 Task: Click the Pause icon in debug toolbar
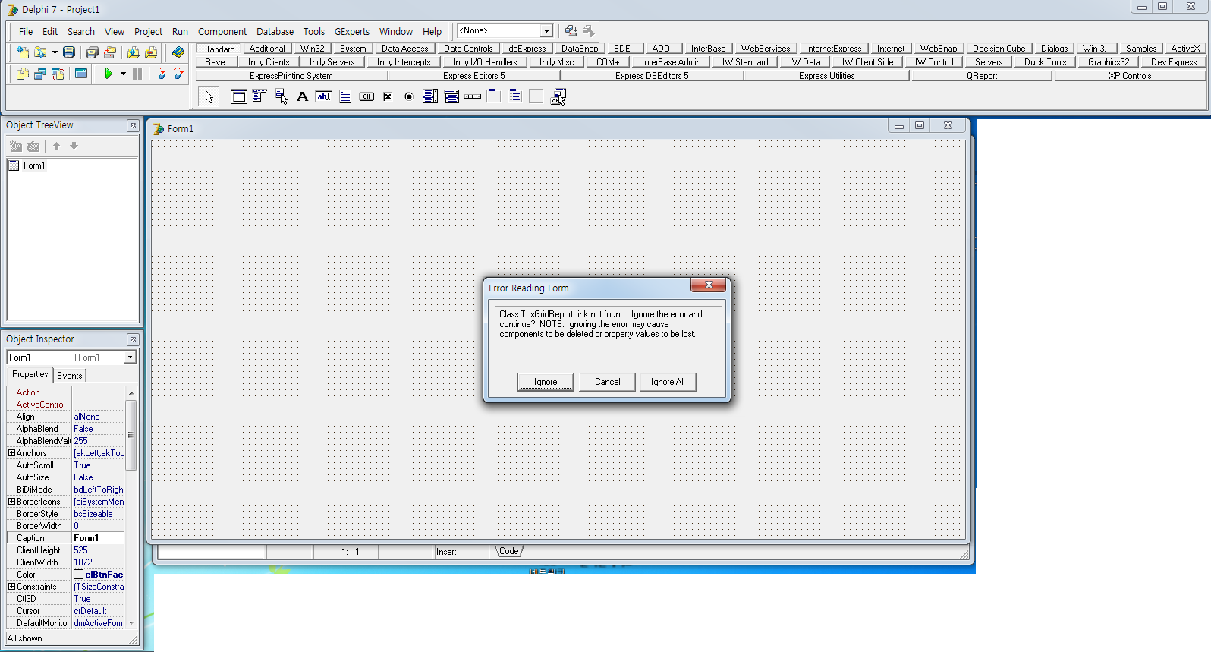[137, 74]
